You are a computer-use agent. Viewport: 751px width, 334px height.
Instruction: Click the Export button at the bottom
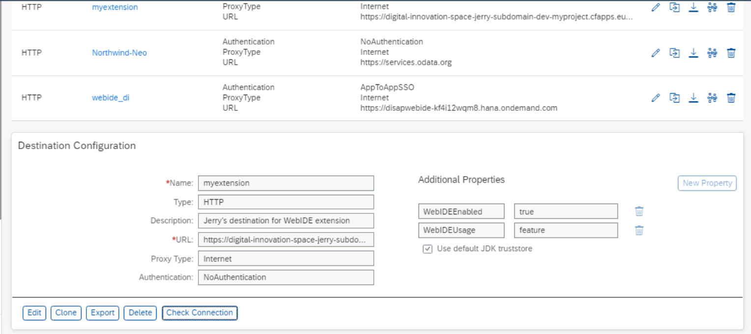[x=103, y=313]
